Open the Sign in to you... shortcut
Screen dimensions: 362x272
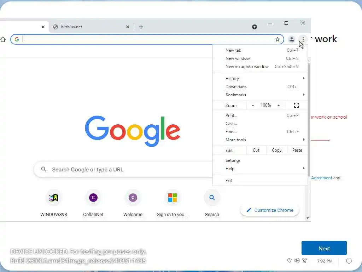[172, 204]
